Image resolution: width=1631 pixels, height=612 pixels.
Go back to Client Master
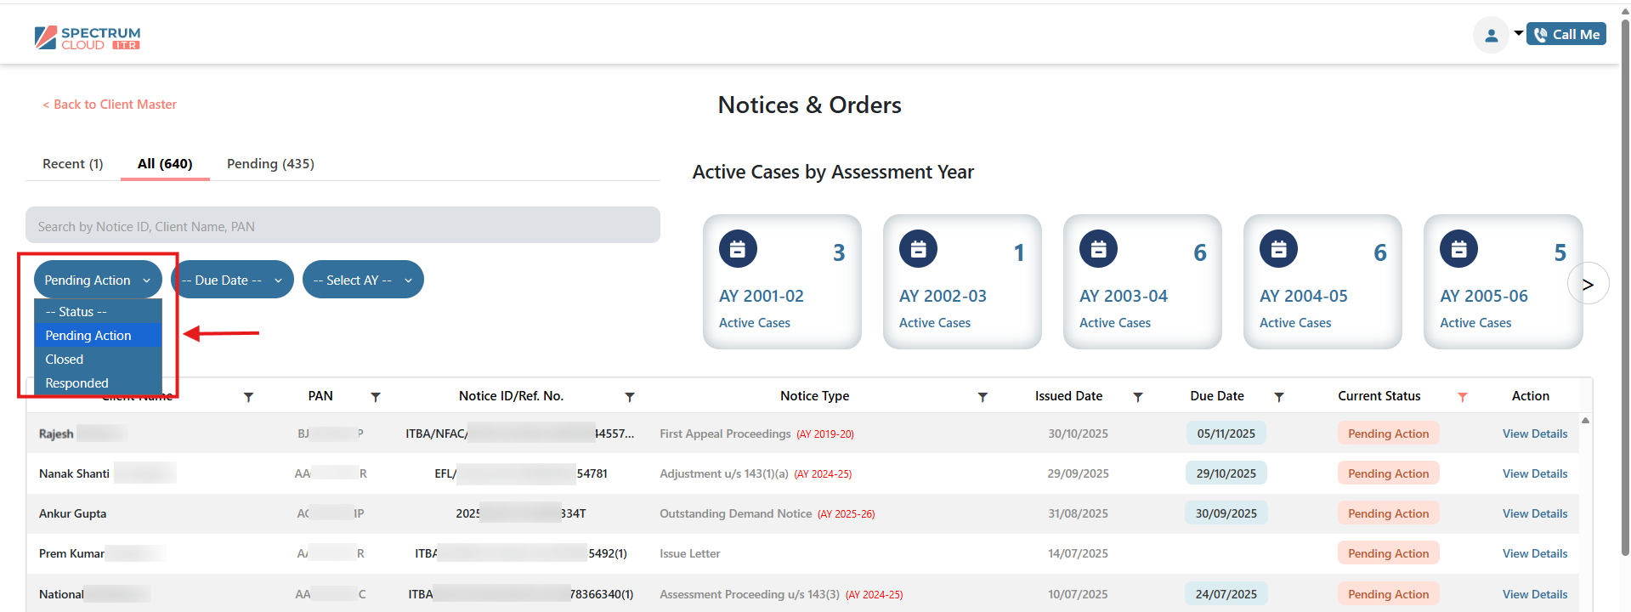coord(110,105)
